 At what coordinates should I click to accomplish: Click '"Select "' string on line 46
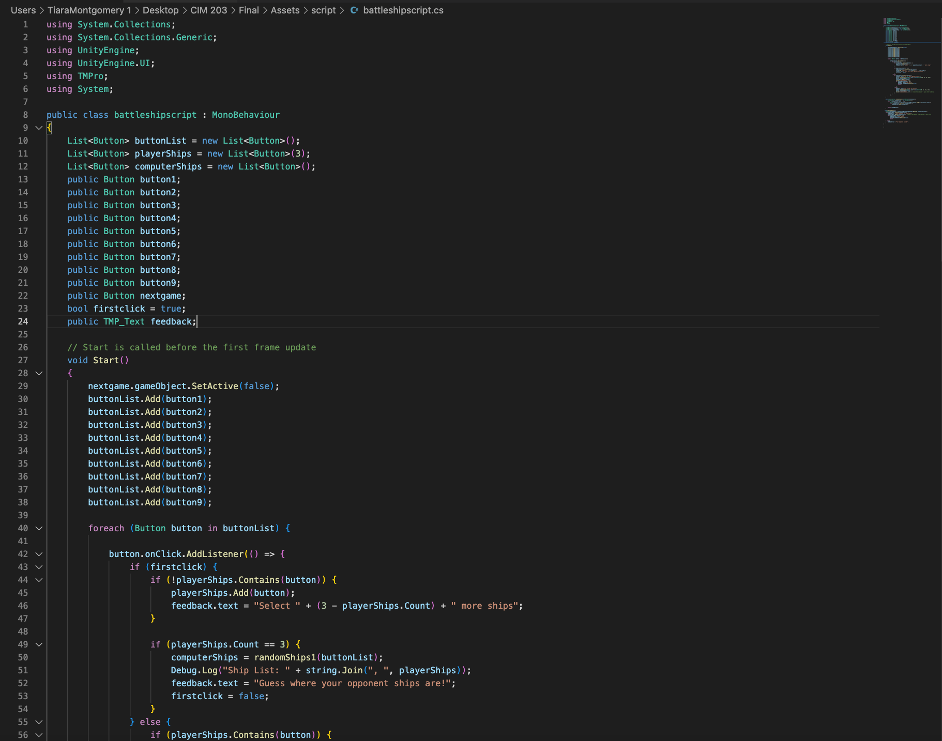click(x=277, y=606)
